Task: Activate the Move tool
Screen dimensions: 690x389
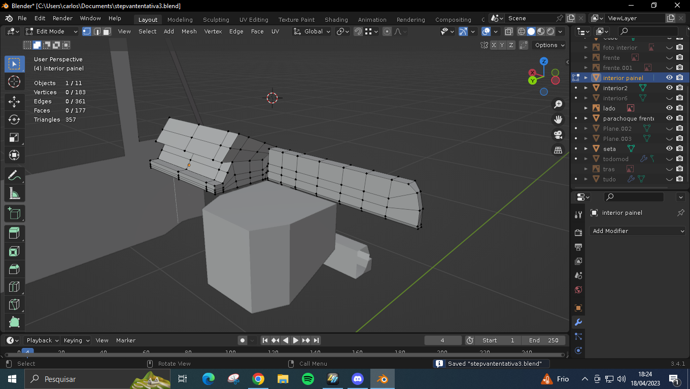Action: click(x=14, y=101)
